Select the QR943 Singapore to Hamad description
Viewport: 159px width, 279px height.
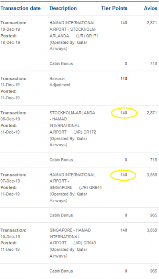[x=73, y=243]
